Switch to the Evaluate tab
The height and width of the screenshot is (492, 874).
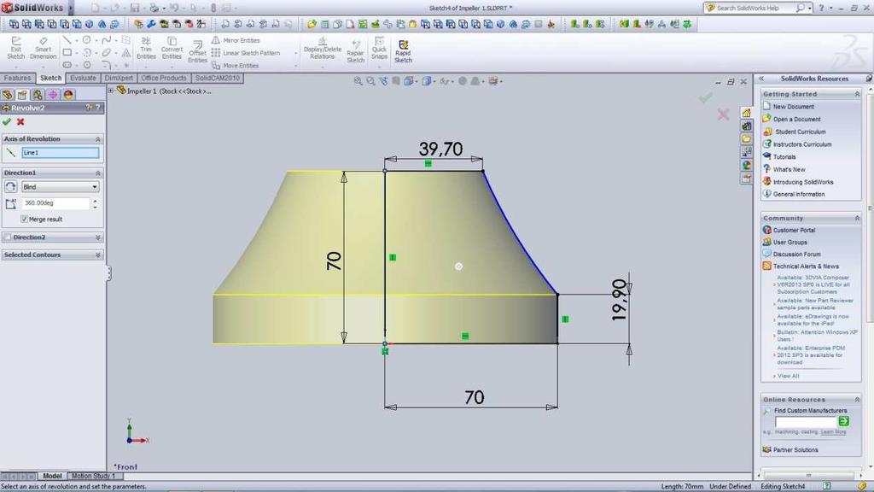83,78
